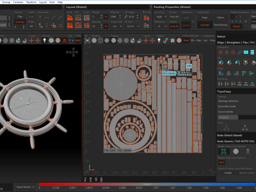Toggle the Margin Px unit button

106,17
